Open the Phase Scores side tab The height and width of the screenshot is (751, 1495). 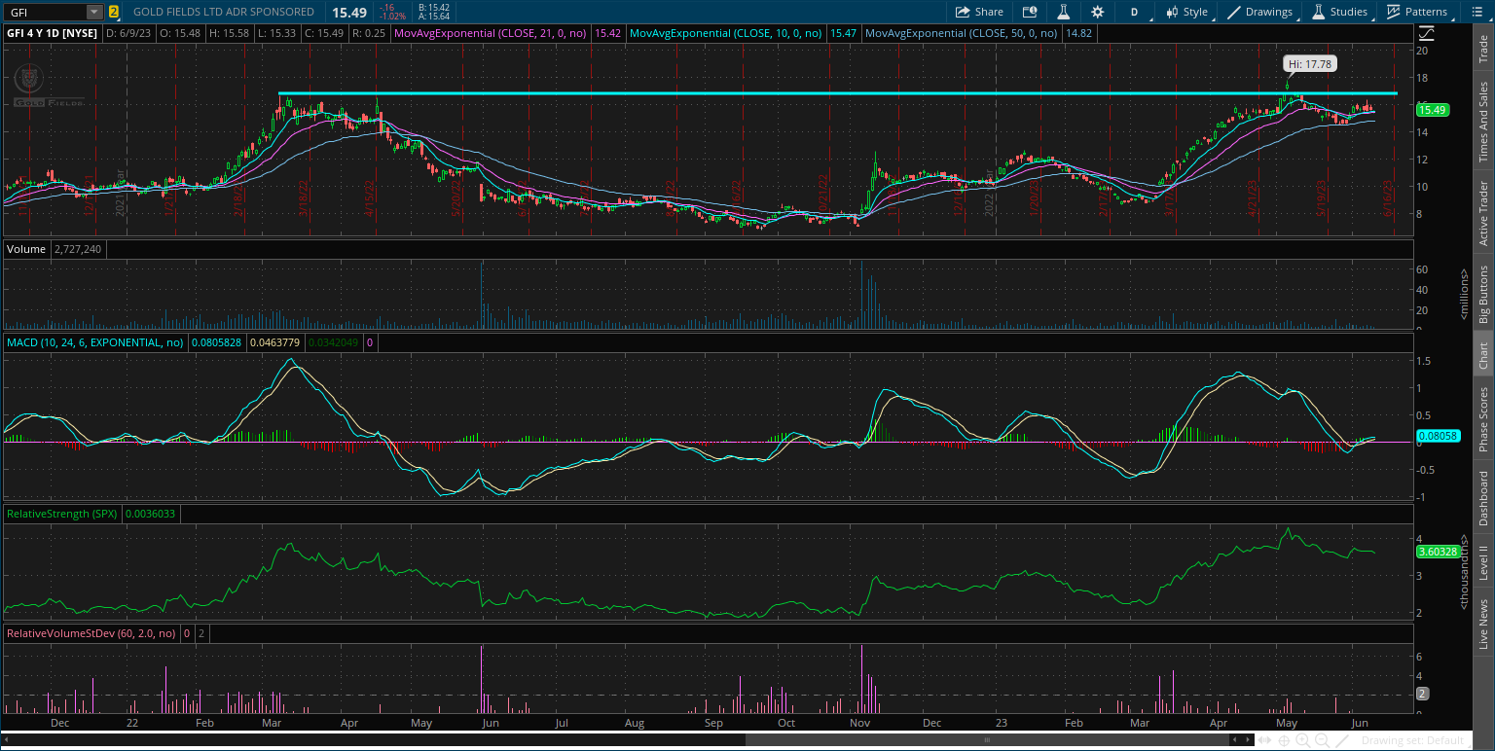(x=1482, y=417)
